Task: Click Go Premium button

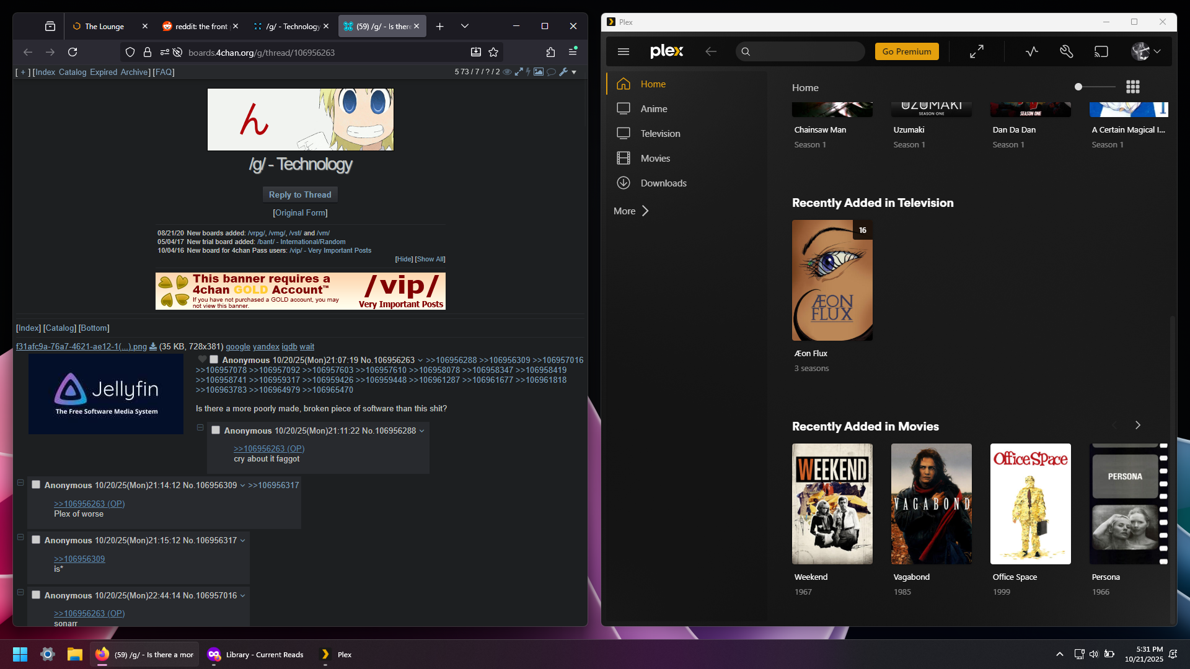Action: tap(906, 51)
